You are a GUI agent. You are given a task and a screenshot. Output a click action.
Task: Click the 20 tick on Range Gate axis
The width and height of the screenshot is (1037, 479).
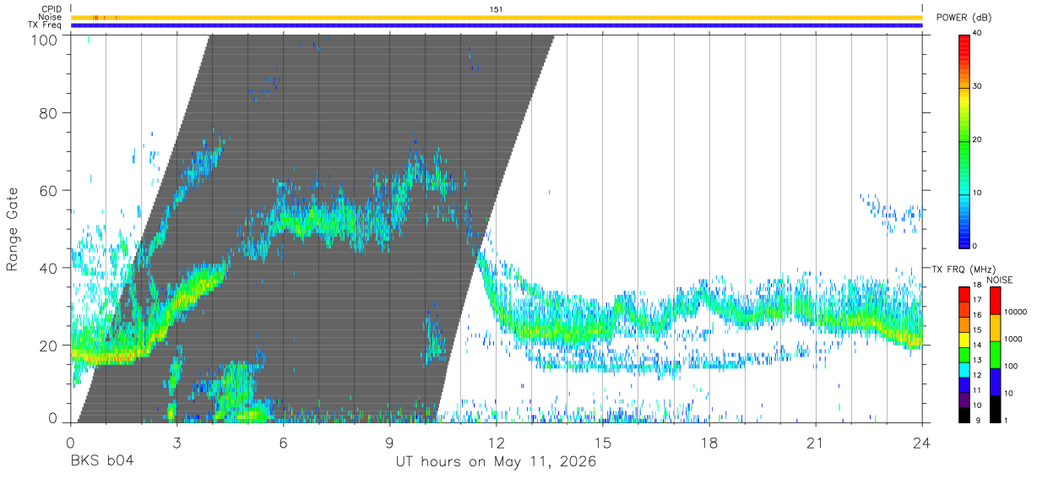tap(50, 346)
